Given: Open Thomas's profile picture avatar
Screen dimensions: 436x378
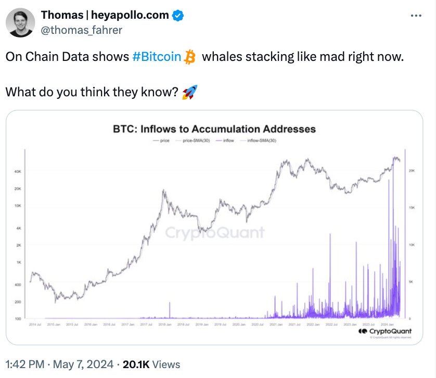Looking at the screenshot, I should (x=20, y=22).
